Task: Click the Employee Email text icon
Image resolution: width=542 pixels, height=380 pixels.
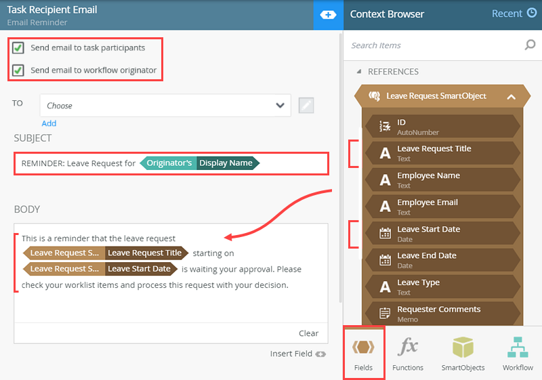Action: pyautogui.click(x=385, y=207)
